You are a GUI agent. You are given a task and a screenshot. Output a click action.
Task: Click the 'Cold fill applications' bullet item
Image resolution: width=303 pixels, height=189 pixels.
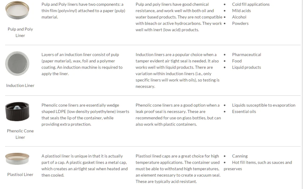251,4
